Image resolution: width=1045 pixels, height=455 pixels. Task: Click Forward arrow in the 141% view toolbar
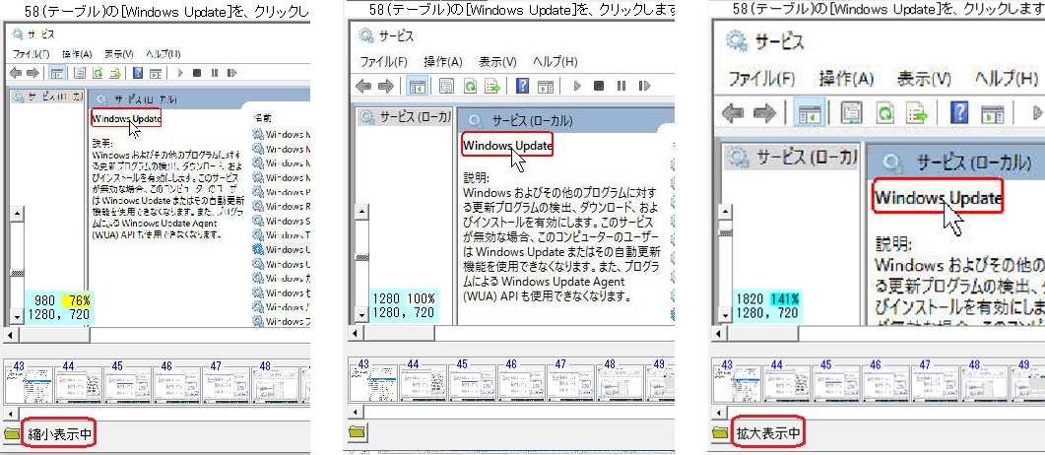click(766, 113)
